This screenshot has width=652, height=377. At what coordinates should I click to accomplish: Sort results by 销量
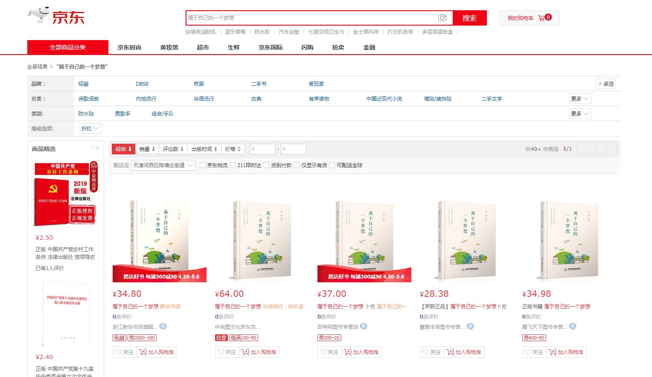(147, 149)
